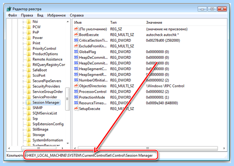Viewport: 234px width, 166px height.
Task: Select the ProductOptions key
Action: [x=45, y=54]
